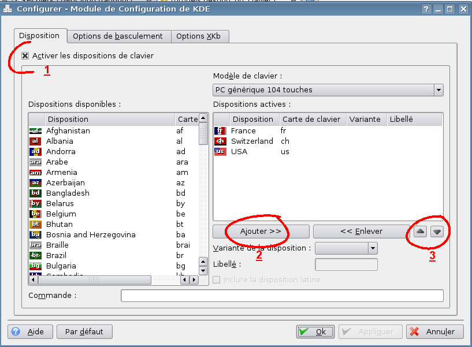Uncheck Activer les dispositions de clavier
This screenshot has width=472, height=347.
click(x=25, y=56)
